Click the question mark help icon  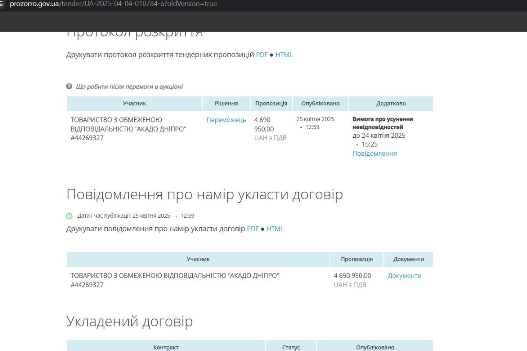point(68,86)
